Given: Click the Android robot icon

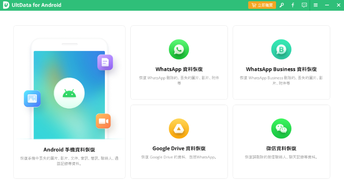Looking at the screenshot, I should (x=69, y=93).
